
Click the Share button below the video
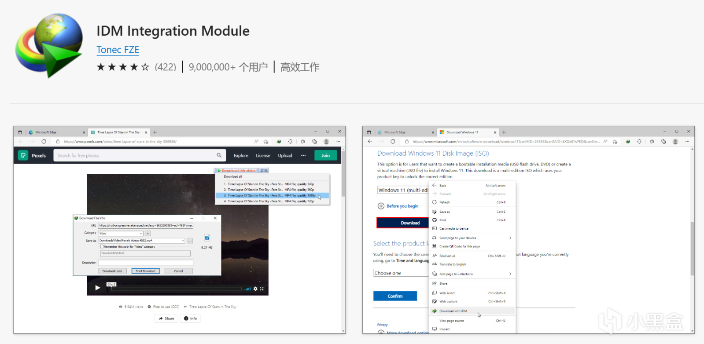pos(166,318)
